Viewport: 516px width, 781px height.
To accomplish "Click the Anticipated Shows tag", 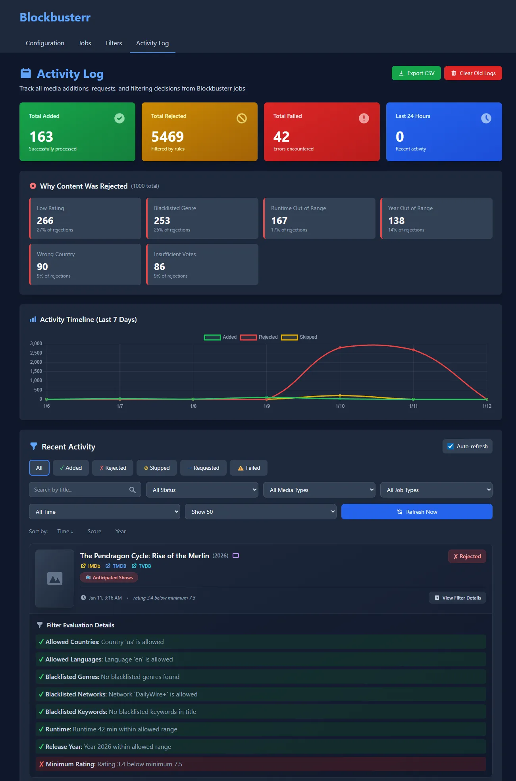I will 109,577.
